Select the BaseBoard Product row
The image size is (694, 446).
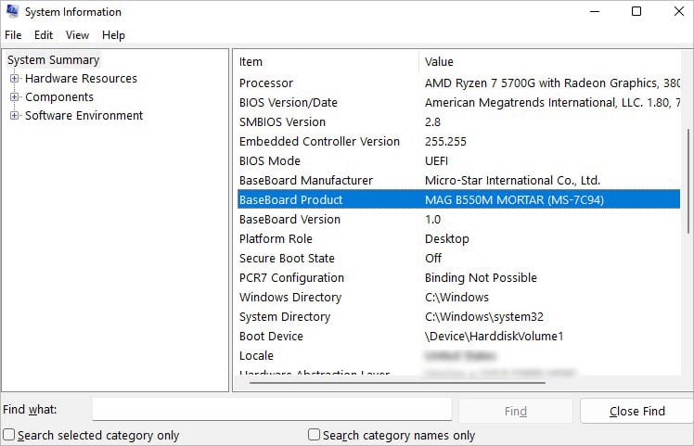click(458, 199)
